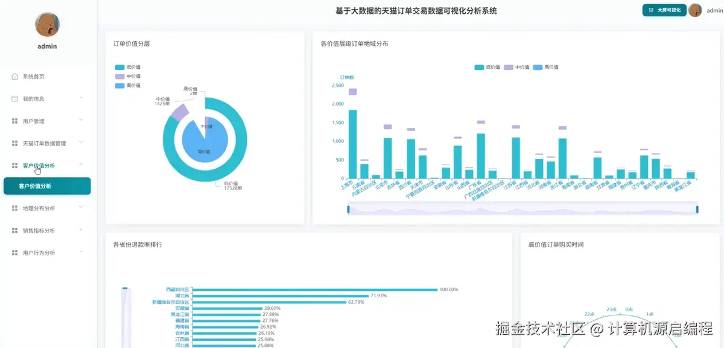This screenshot has width=724, height=348.
Task: Click the small admin avatar in header
Action: [695, 10]
